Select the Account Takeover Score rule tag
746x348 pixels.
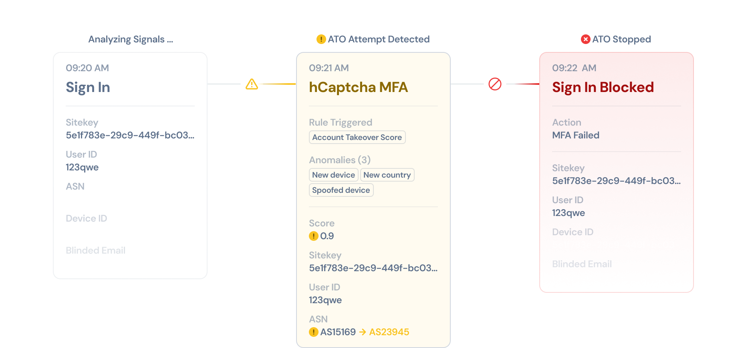coord(357,137)
